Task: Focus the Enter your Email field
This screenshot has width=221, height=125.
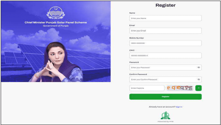Action: [x=166, y=31]
